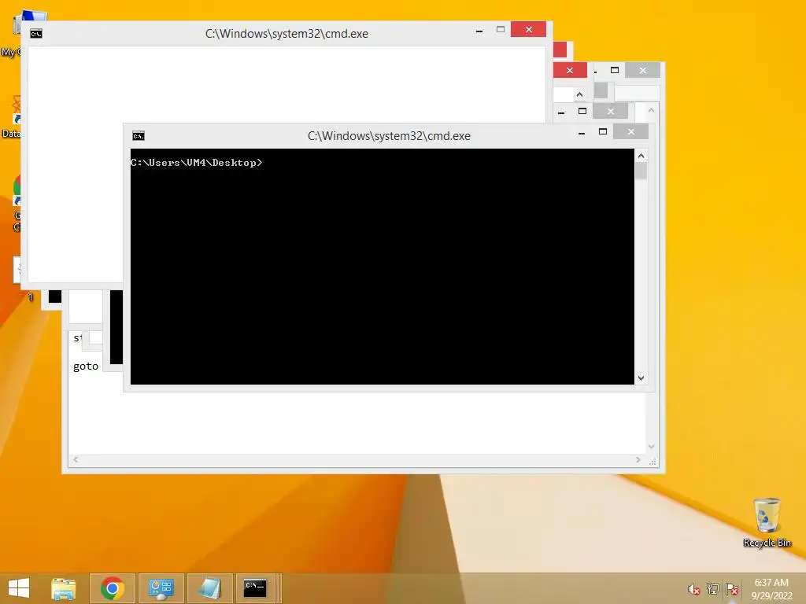806x604 pixels.
Task: Click the muted volume tray icon
Action: pos(693,589)
